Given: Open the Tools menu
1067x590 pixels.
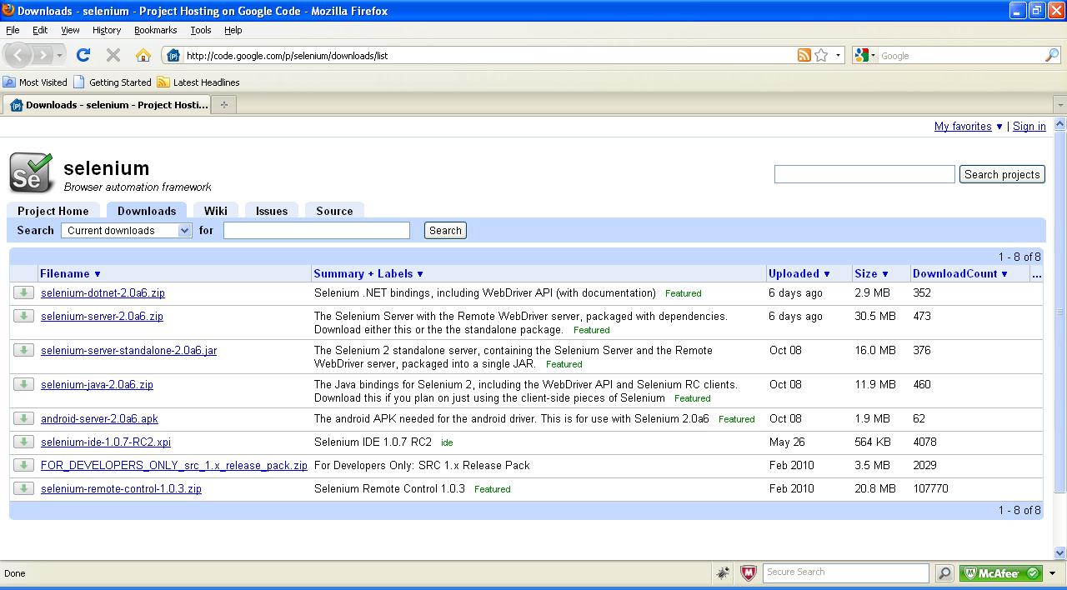Looking at the screenshot, I should click(x=201, y=30).
